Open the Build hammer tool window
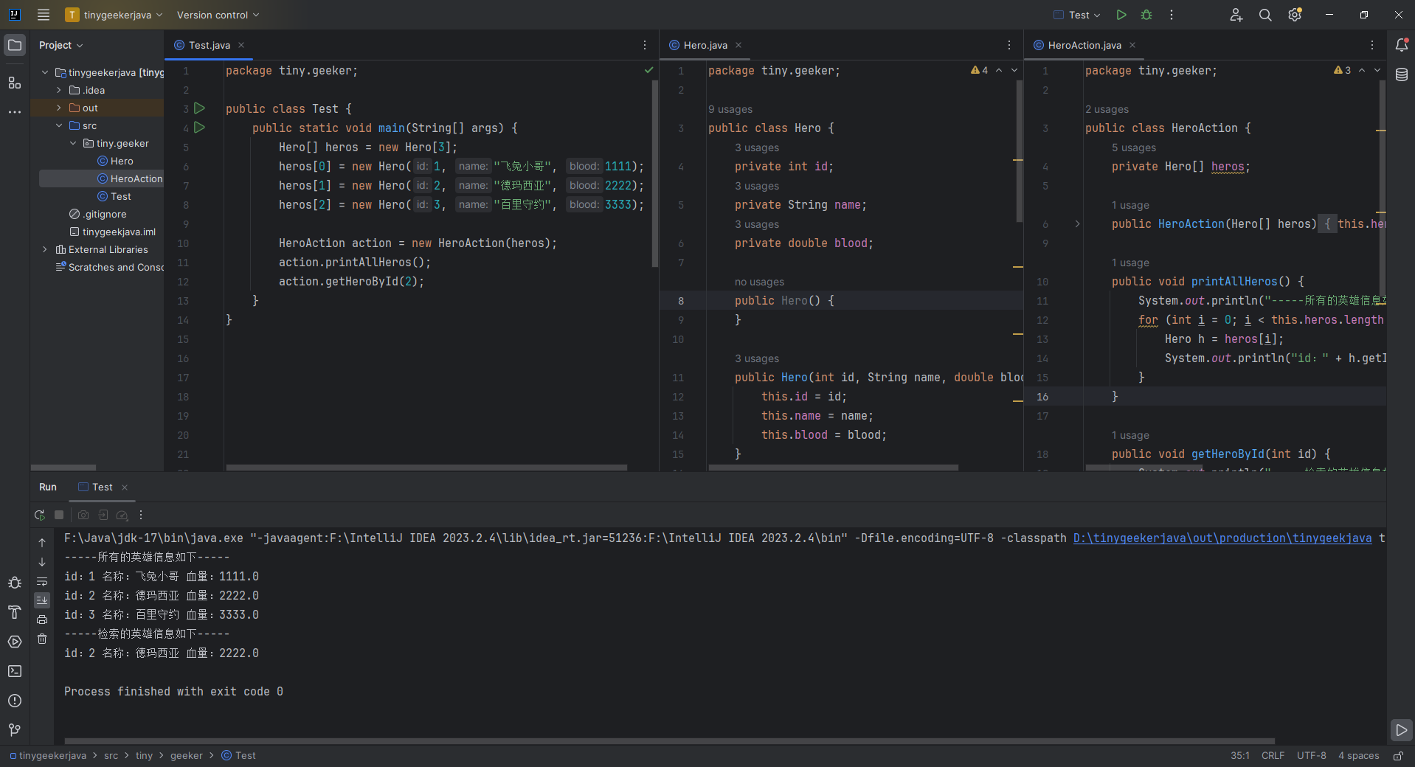Image resolution: width=1415 pixels, height=767 pixels. (x=15, y=612)
